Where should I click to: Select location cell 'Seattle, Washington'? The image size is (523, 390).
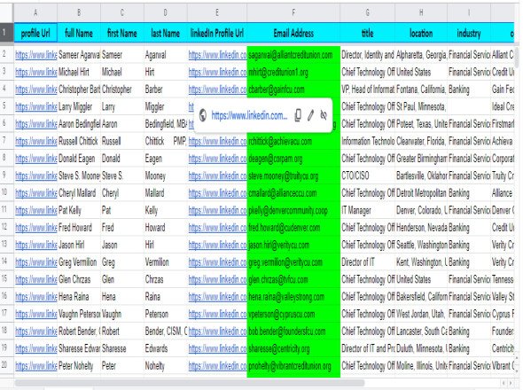click(x=421, y=246)
